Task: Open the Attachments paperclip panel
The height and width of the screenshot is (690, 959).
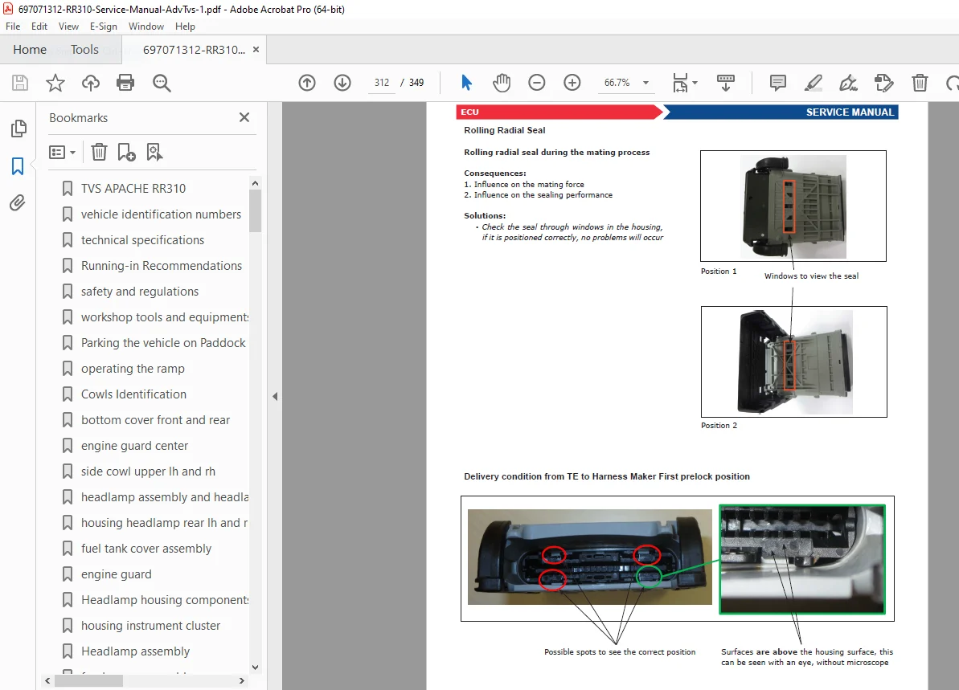Action: (x=18, y=203)
